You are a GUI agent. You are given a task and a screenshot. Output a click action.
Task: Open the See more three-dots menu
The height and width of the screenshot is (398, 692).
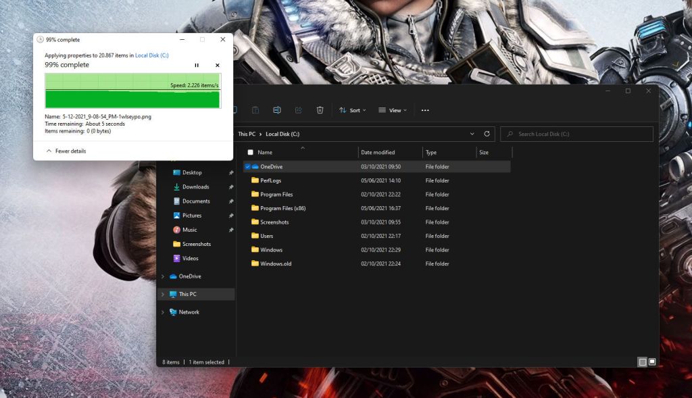click(425, 110)
